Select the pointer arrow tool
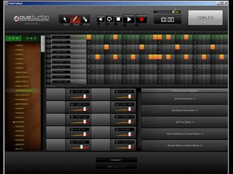This screenshot has height=174, width=233. click(x=65, y=19)
